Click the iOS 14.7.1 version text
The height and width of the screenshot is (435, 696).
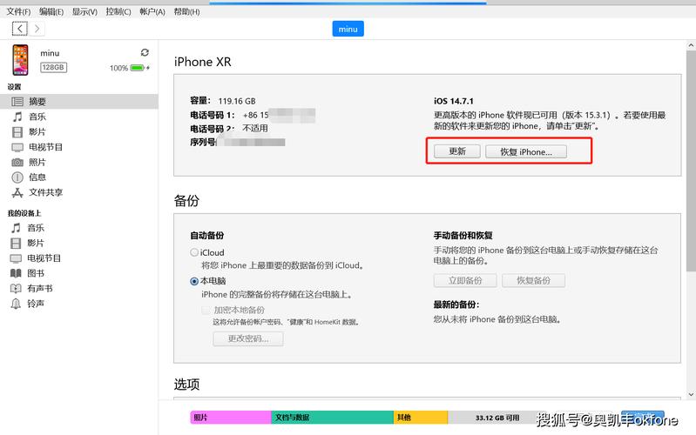click(x=454, y=101)
